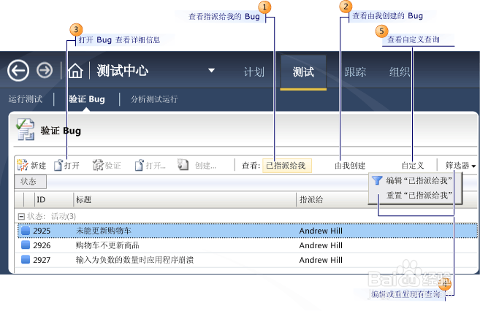Open the 测试中心 center dropdown arrow
The height and width of the screenshot is (311, 480).
pos(211,70)
